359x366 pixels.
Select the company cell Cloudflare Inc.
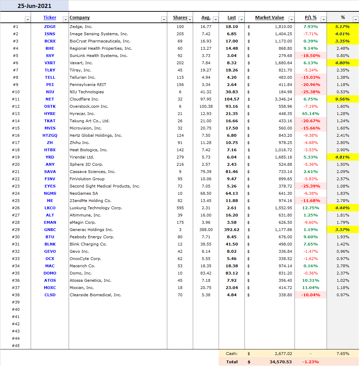coord(118,99)
